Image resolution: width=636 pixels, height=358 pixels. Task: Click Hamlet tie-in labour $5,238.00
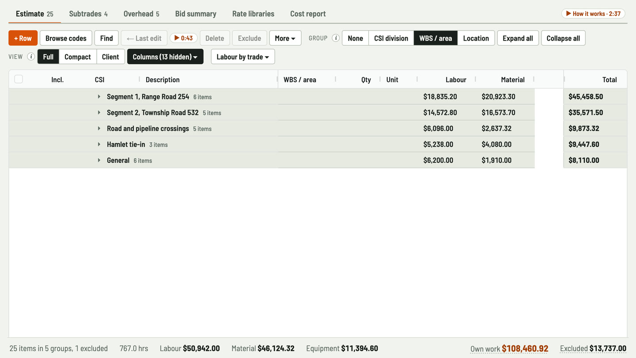tap(438, 144)
